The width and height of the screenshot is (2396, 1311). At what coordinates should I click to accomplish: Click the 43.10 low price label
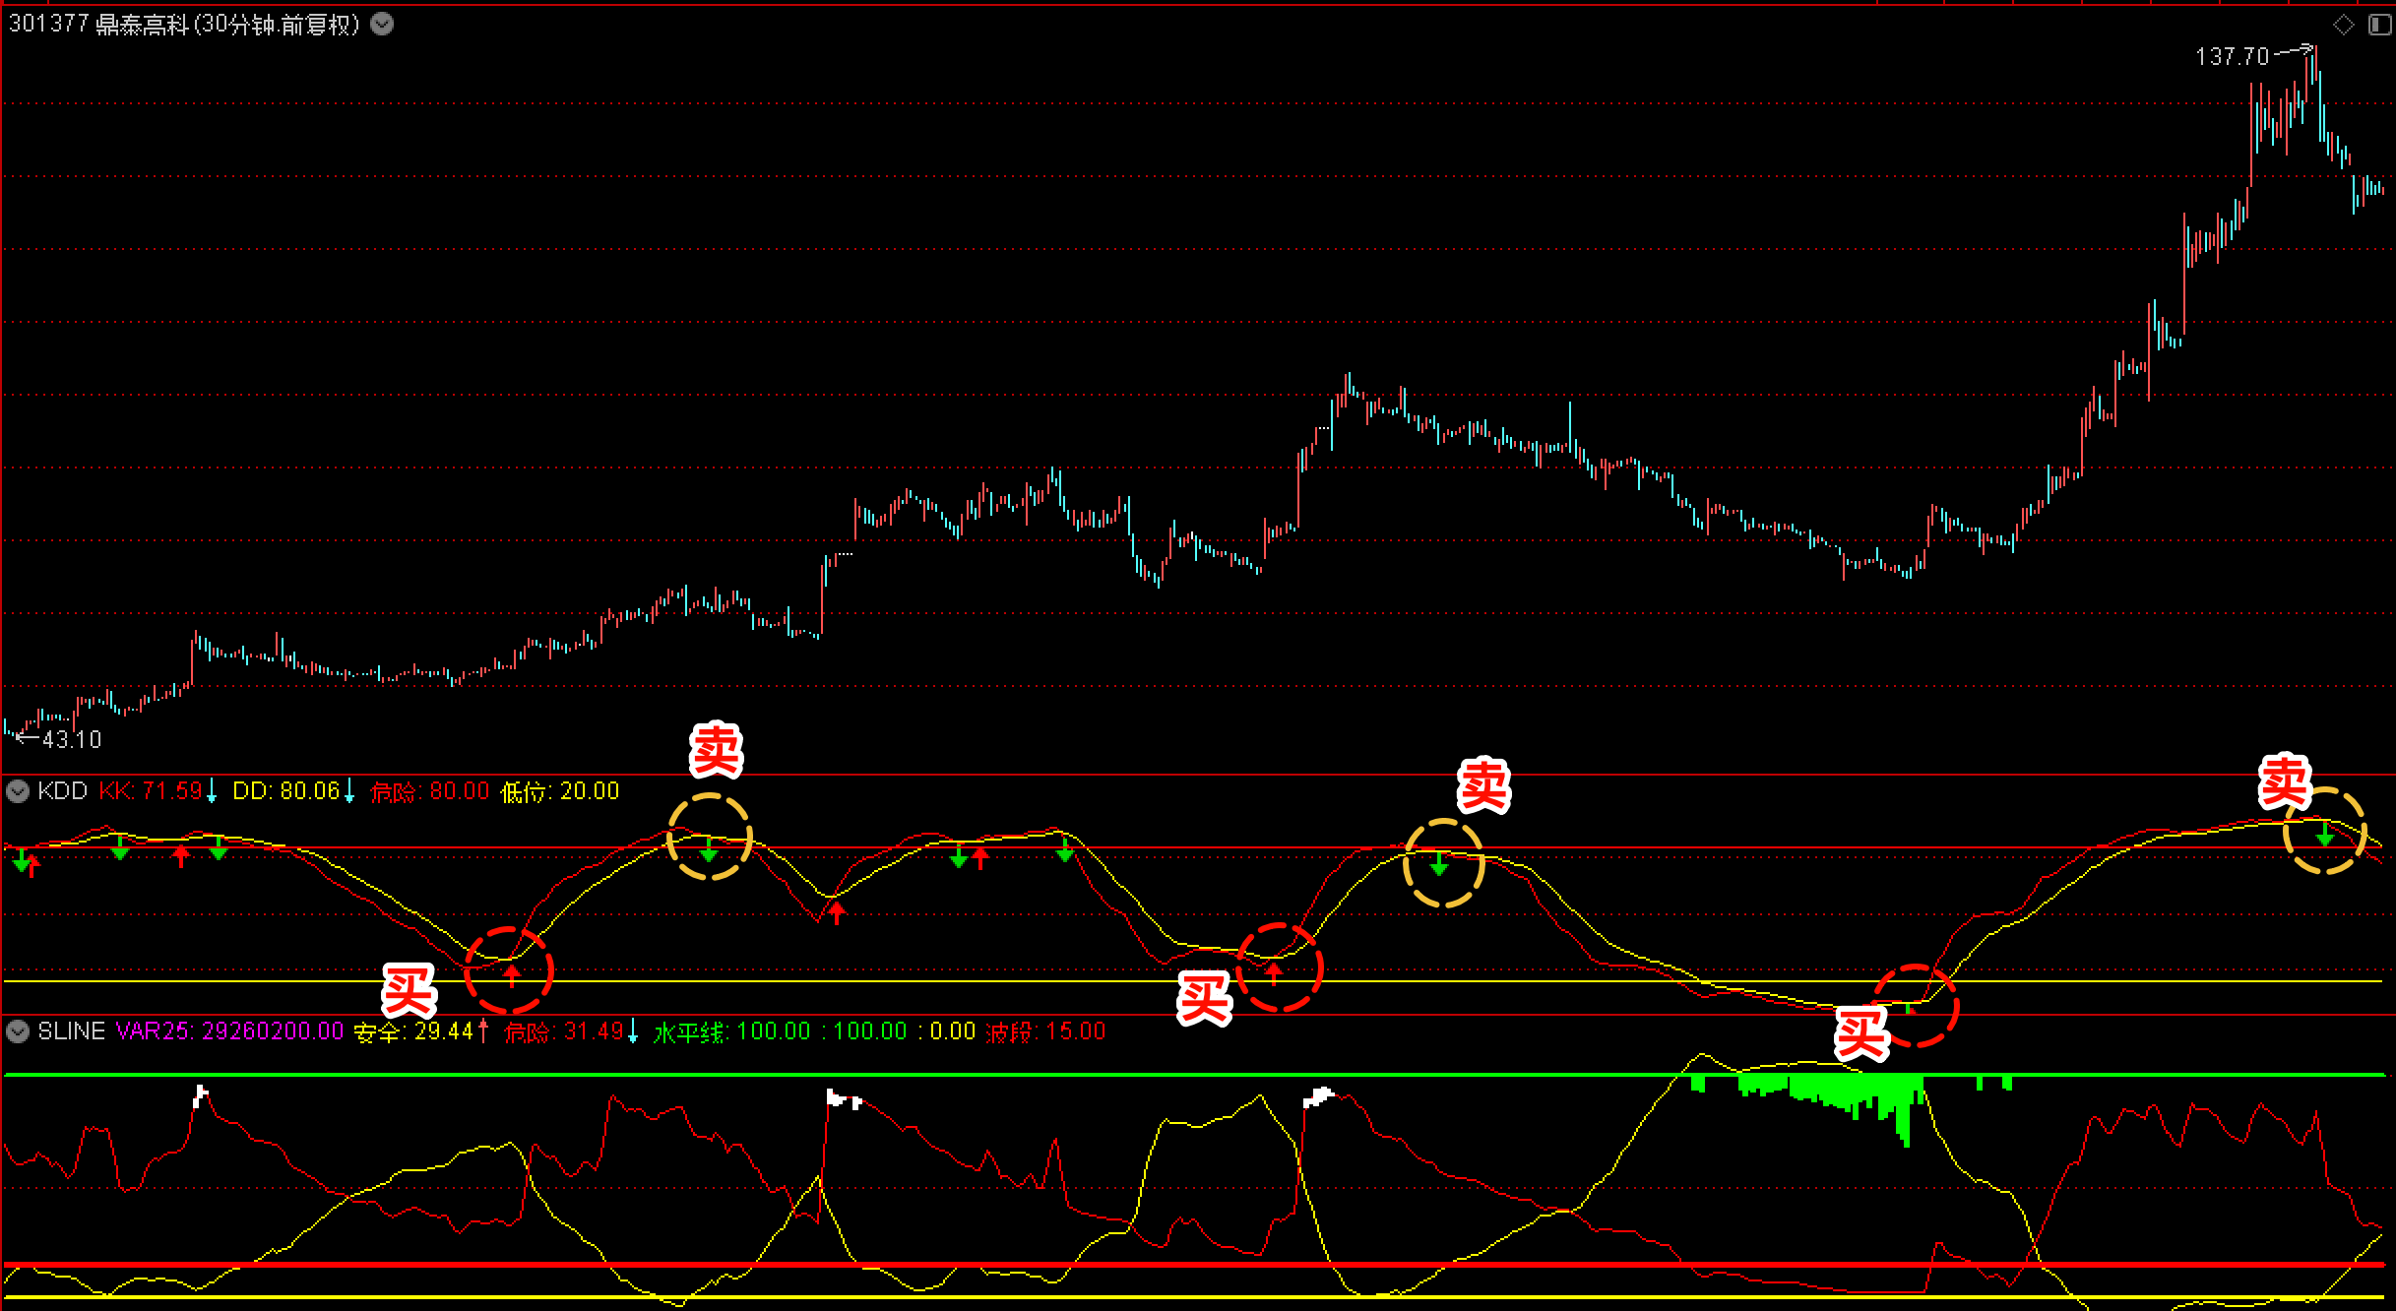click(71, 739)
